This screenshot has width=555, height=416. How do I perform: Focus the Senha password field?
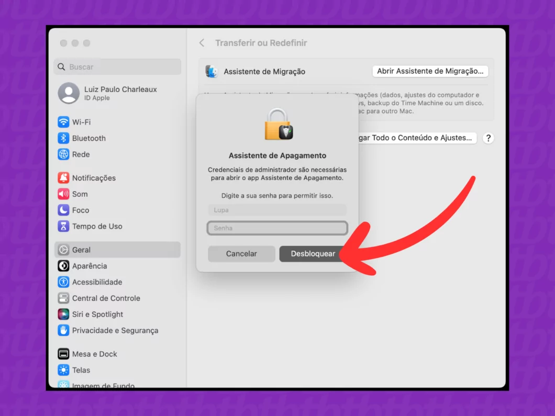[x=277, y=228]
